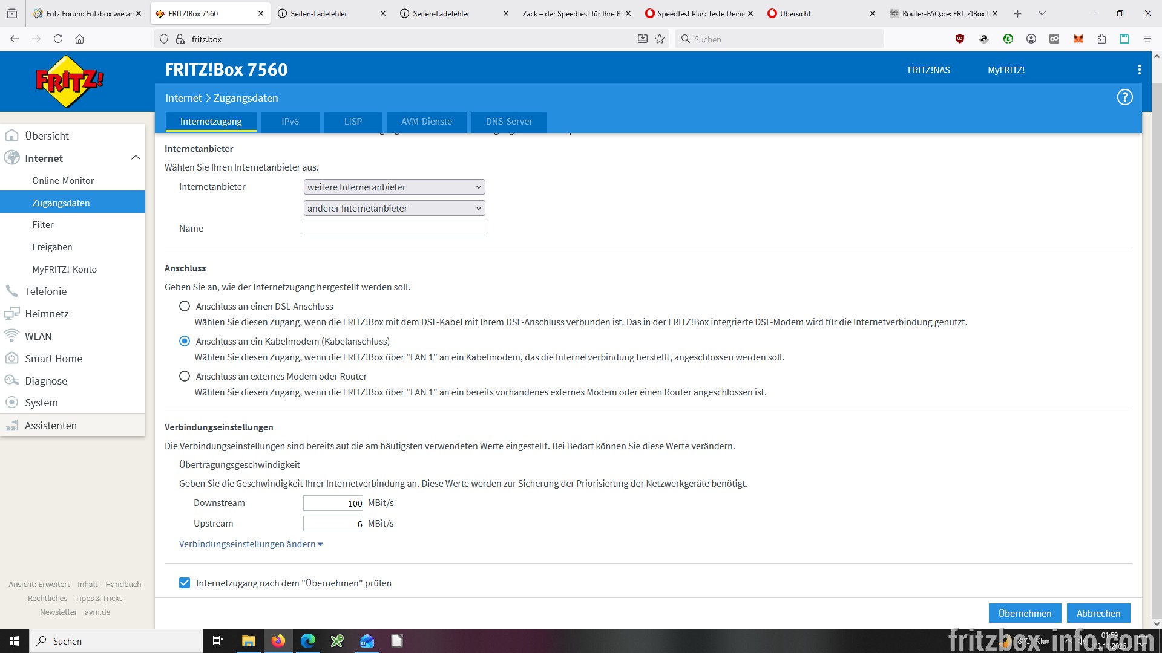Click the Diagnose icon in sidebar
The width and height of the screenshot is (1162, 653).
[11, 380]
